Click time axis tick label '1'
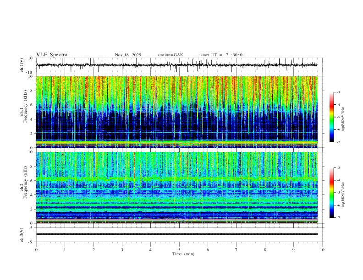The height and width of the screenshot is (280, 363). click(65, 250)
